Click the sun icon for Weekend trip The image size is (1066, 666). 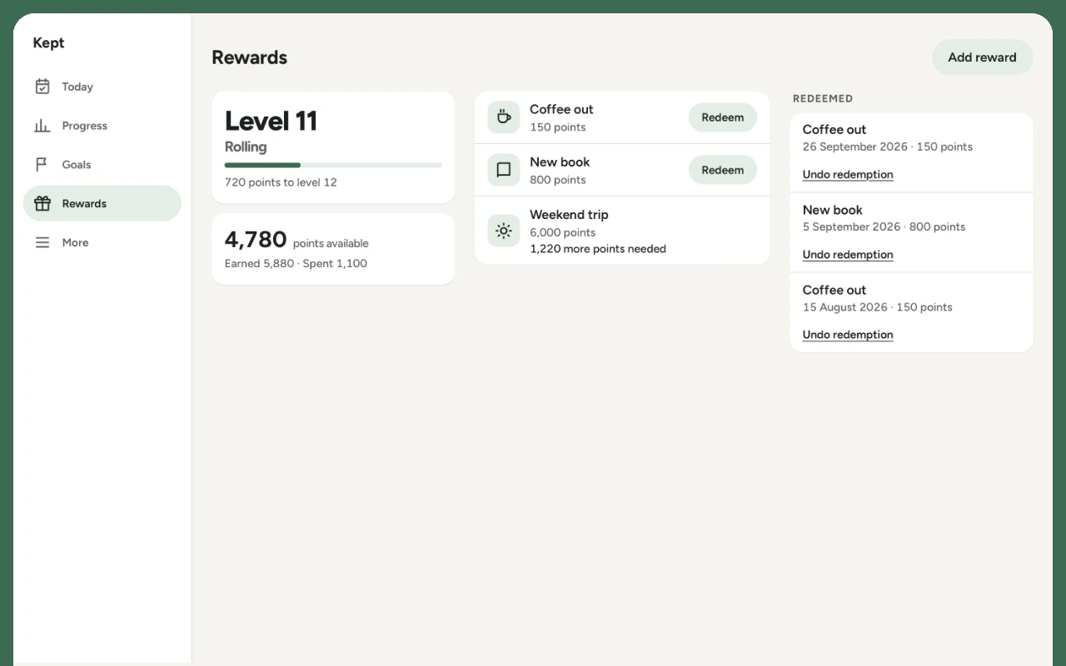coord(504,231)
